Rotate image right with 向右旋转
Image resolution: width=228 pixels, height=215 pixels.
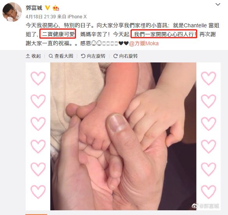click(125, 56)
